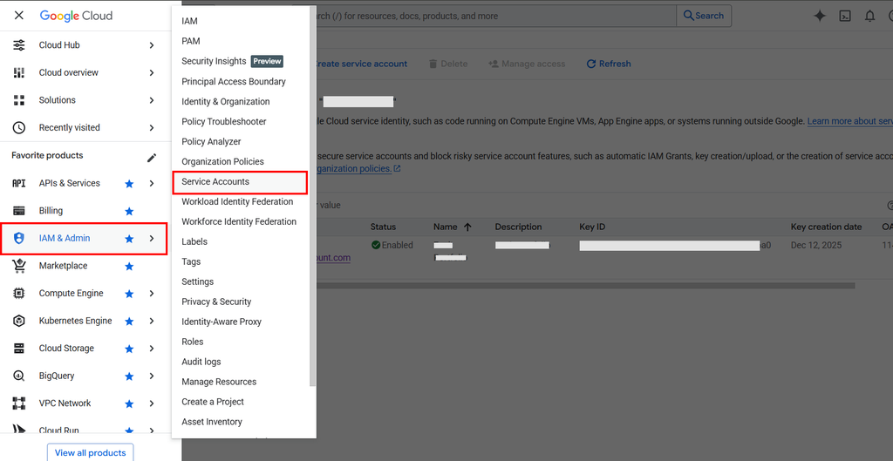Expand Recently visited submenu chevron

(x=152, y=127)
